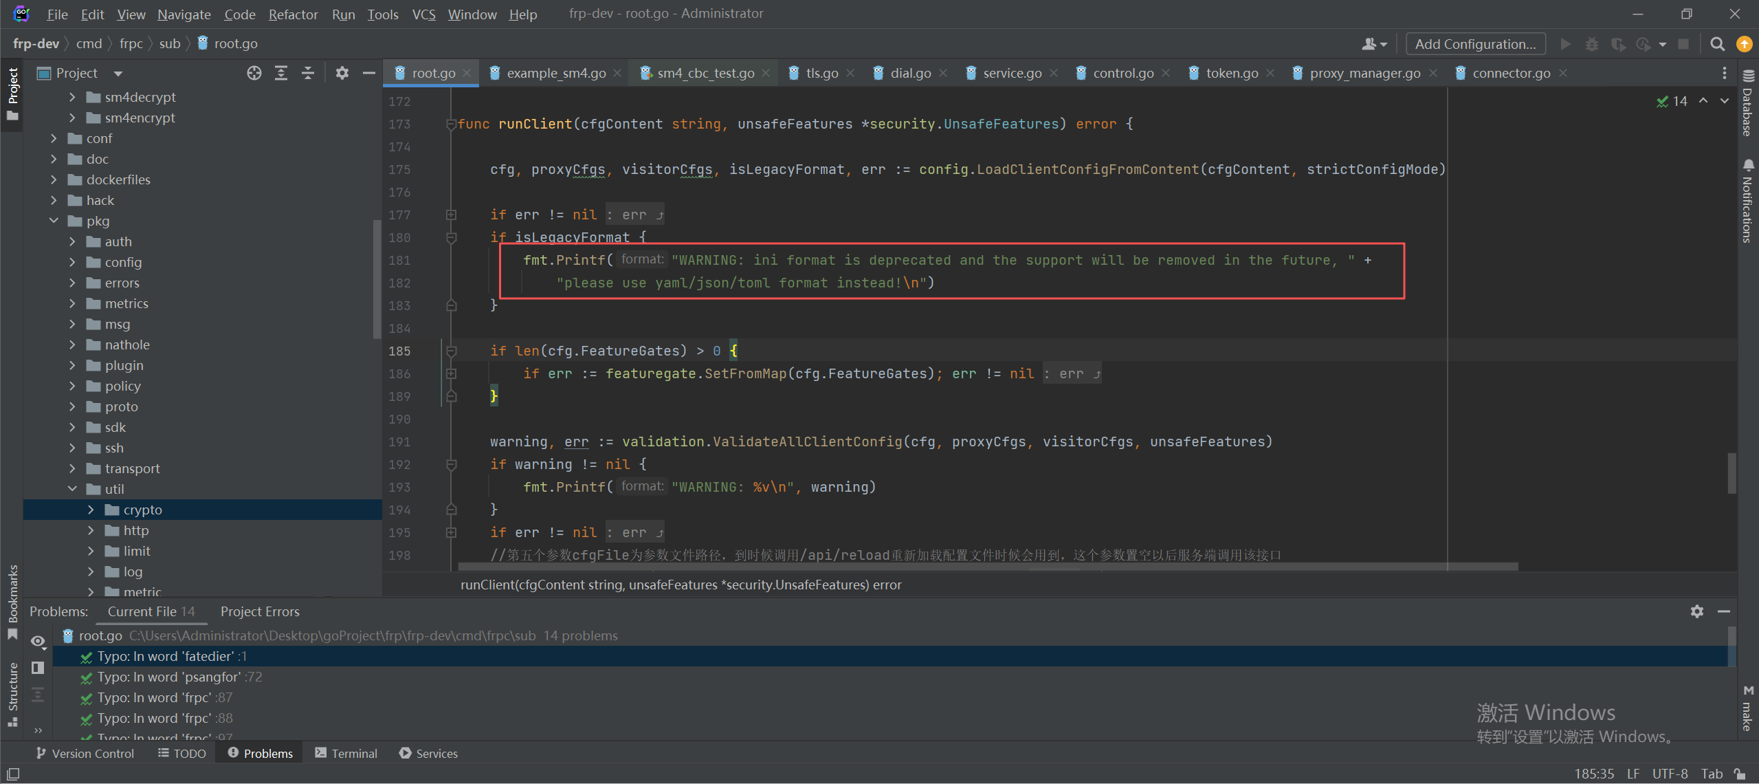This screenshot has height=784, width=1759.
Task: Click the editor vertical scrollbar thumb
Action: 1732,473
